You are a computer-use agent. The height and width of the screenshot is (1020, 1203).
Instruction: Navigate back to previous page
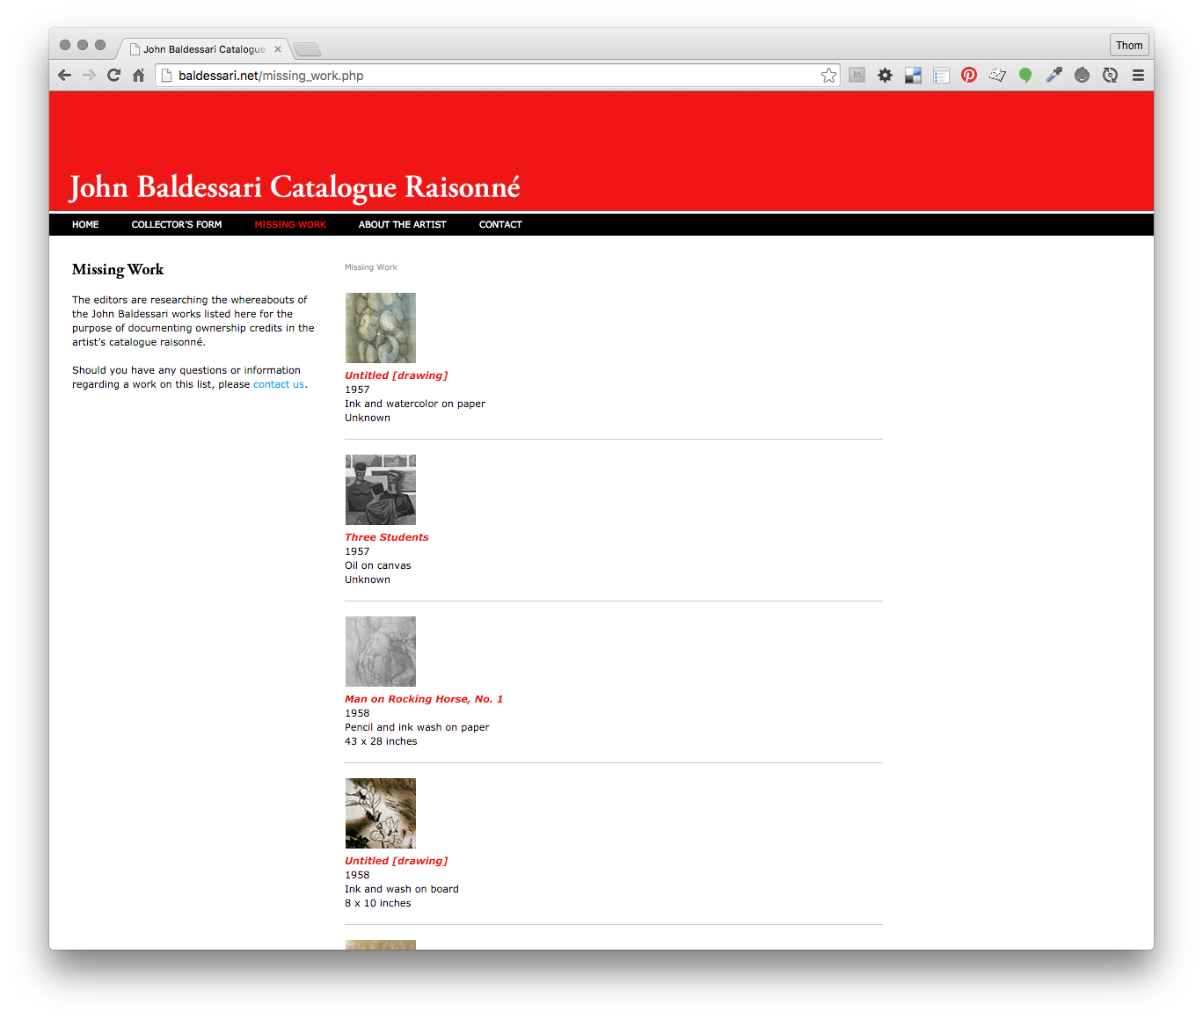tap(64, 76)
